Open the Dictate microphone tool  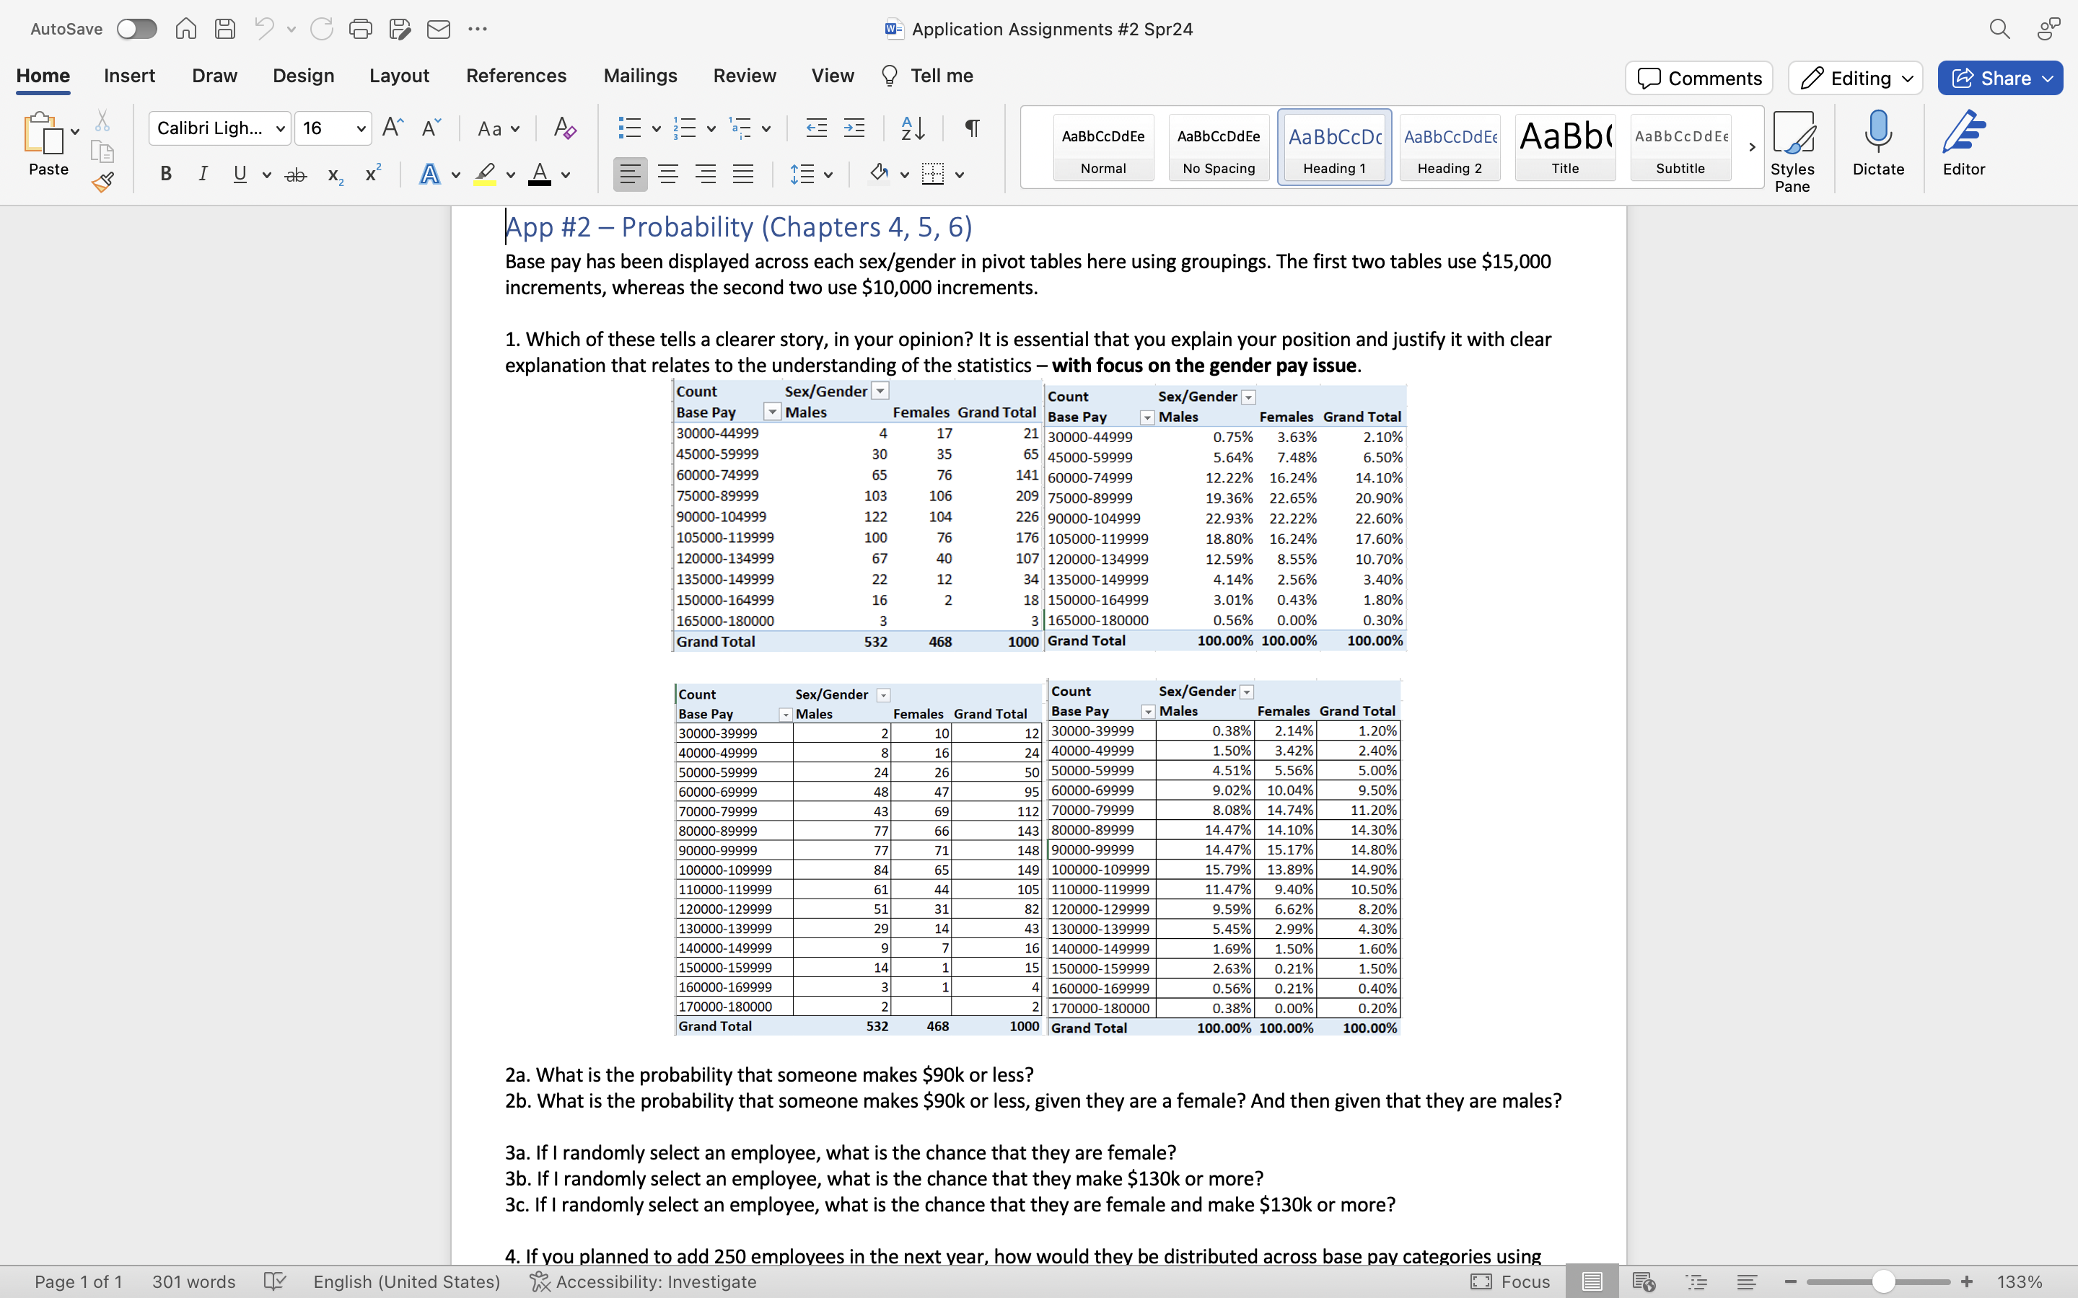coord(1878,144)
